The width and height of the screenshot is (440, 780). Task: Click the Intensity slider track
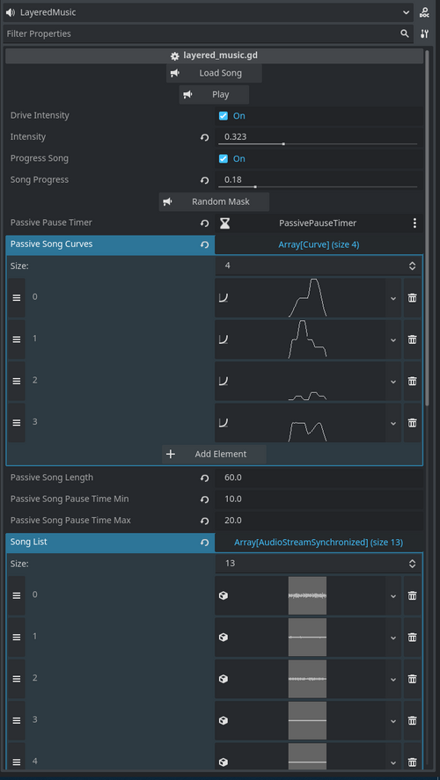(318, 143)
